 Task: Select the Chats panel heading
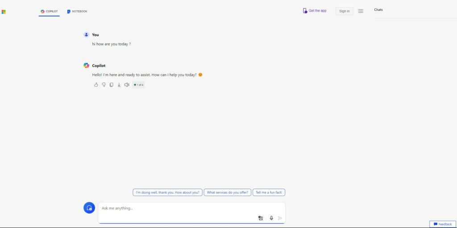pyautogui.click(x=378, y=10)
